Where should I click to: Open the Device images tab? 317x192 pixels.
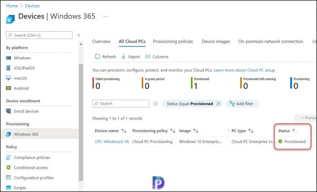point(216,41)
